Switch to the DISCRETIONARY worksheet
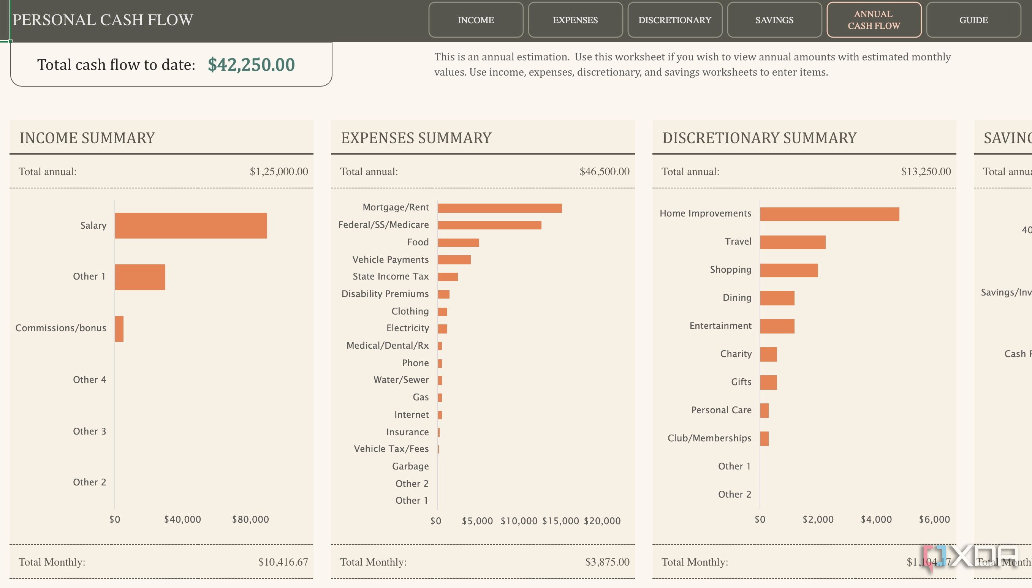The height and width of the screenshot is (588, 1032). coord(674,20)
